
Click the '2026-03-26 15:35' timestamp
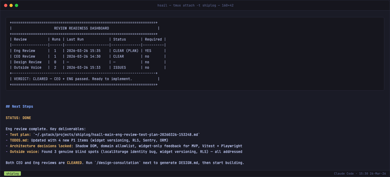click(84, 51)
